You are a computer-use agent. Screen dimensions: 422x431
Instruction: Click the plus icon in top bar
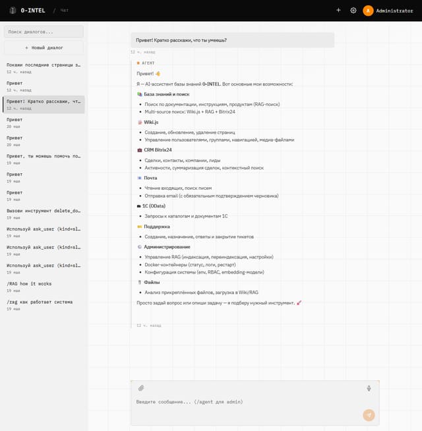pos(338,10)
